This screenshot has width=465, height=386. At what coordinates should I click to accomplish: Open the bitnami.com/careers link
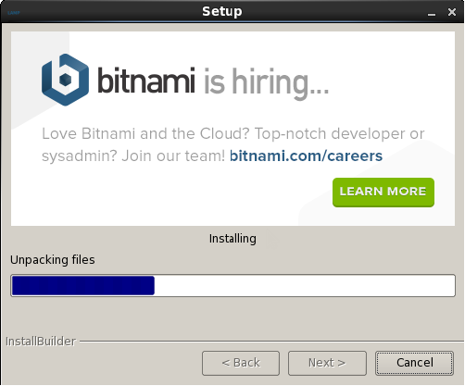pyautogui.click(x=306, y=156)
